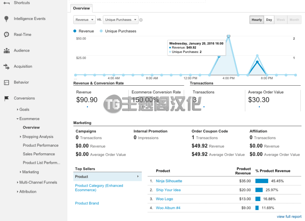Viewport: 305px width, 221px height.
Task: Open Shortcuts in the sidebar
Action: point(22,3)
